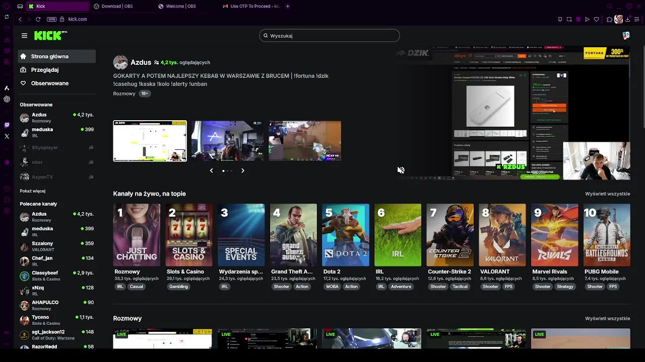Image resolution: width=645 pixels, height=362 pixels.
Task: Click the Strona główna home item
Action: (56, 56)
